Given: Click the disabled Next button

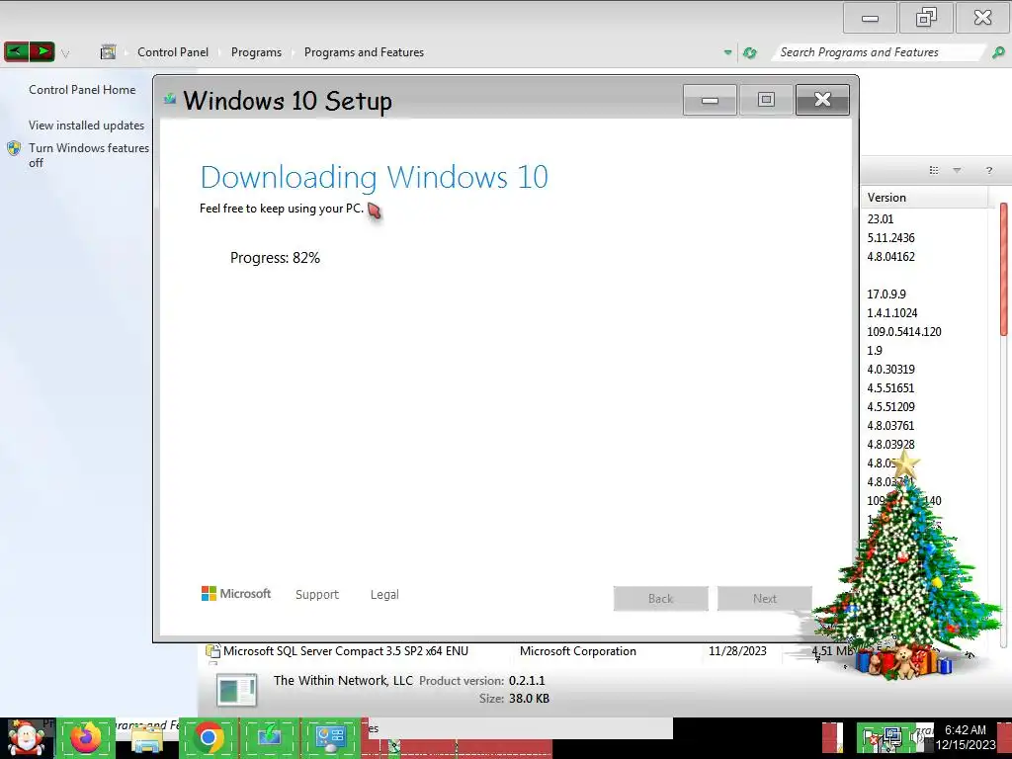Looking at the screenshot, I should tap(765, 598).
